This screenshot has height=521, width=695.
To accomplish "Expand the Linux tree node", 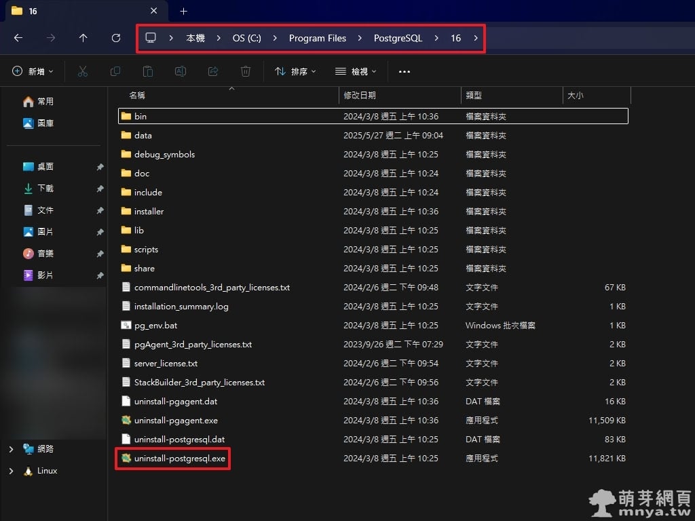I will pos(12,471).
